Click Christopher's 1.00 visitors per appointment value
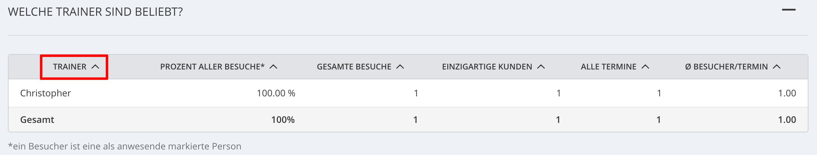This screenshot has height=155, width=817. (787, 93)
